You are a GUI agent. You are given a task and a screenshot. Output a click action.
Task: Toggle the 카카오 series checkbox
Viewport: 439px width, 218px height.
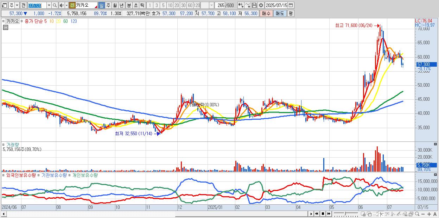tap(3, 21)
